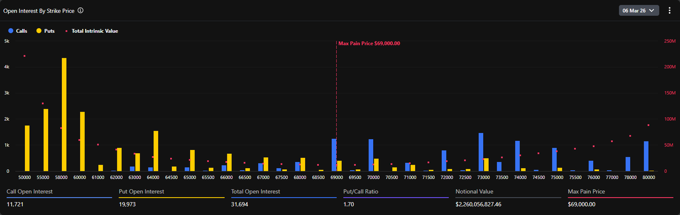Click the yellow put bar at 64000
Viewport: 680px width, 215px height.
point(156,151)
